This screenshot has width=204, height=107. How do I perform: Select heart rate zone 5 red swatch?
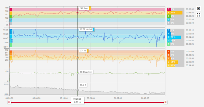point(169,9)
